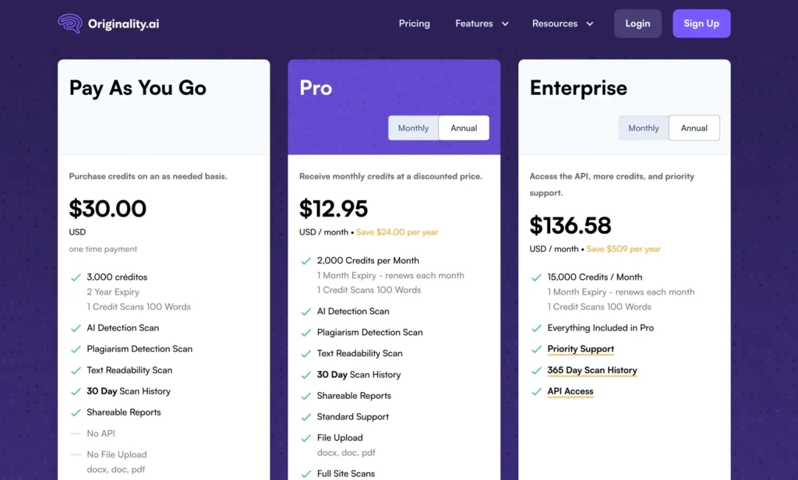
Task: Expand the Features dropdown menu
Action: click(x=482, y=23)
